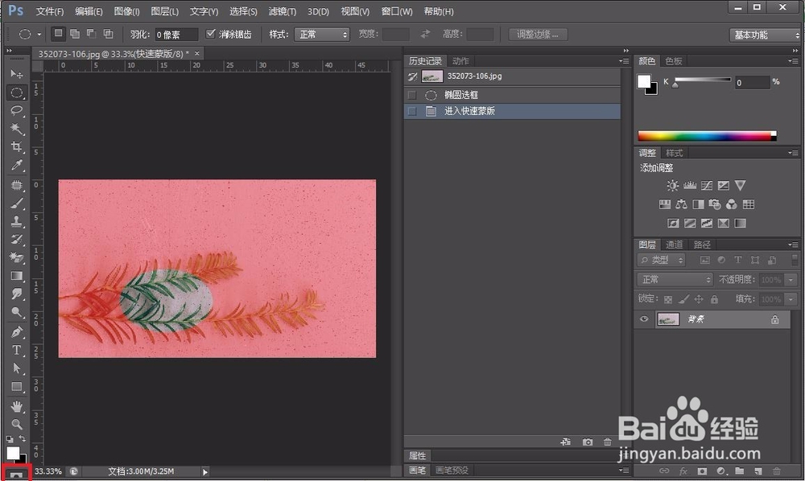Image resolution: width=805 pixels, height=481 pixels.
Task: Click the 调整边缘 refine edge button
Action: [x=538, y=35]
